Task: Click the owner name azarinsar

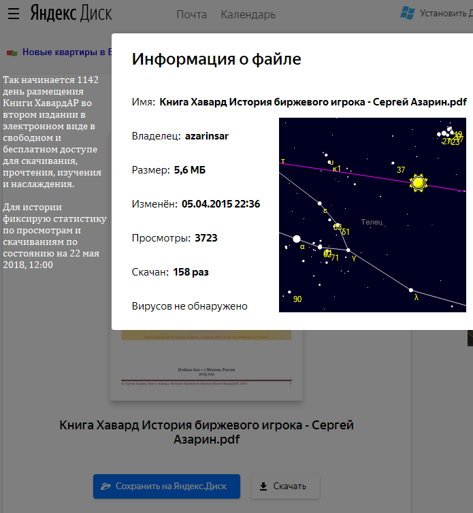Action: coord(207,136)
